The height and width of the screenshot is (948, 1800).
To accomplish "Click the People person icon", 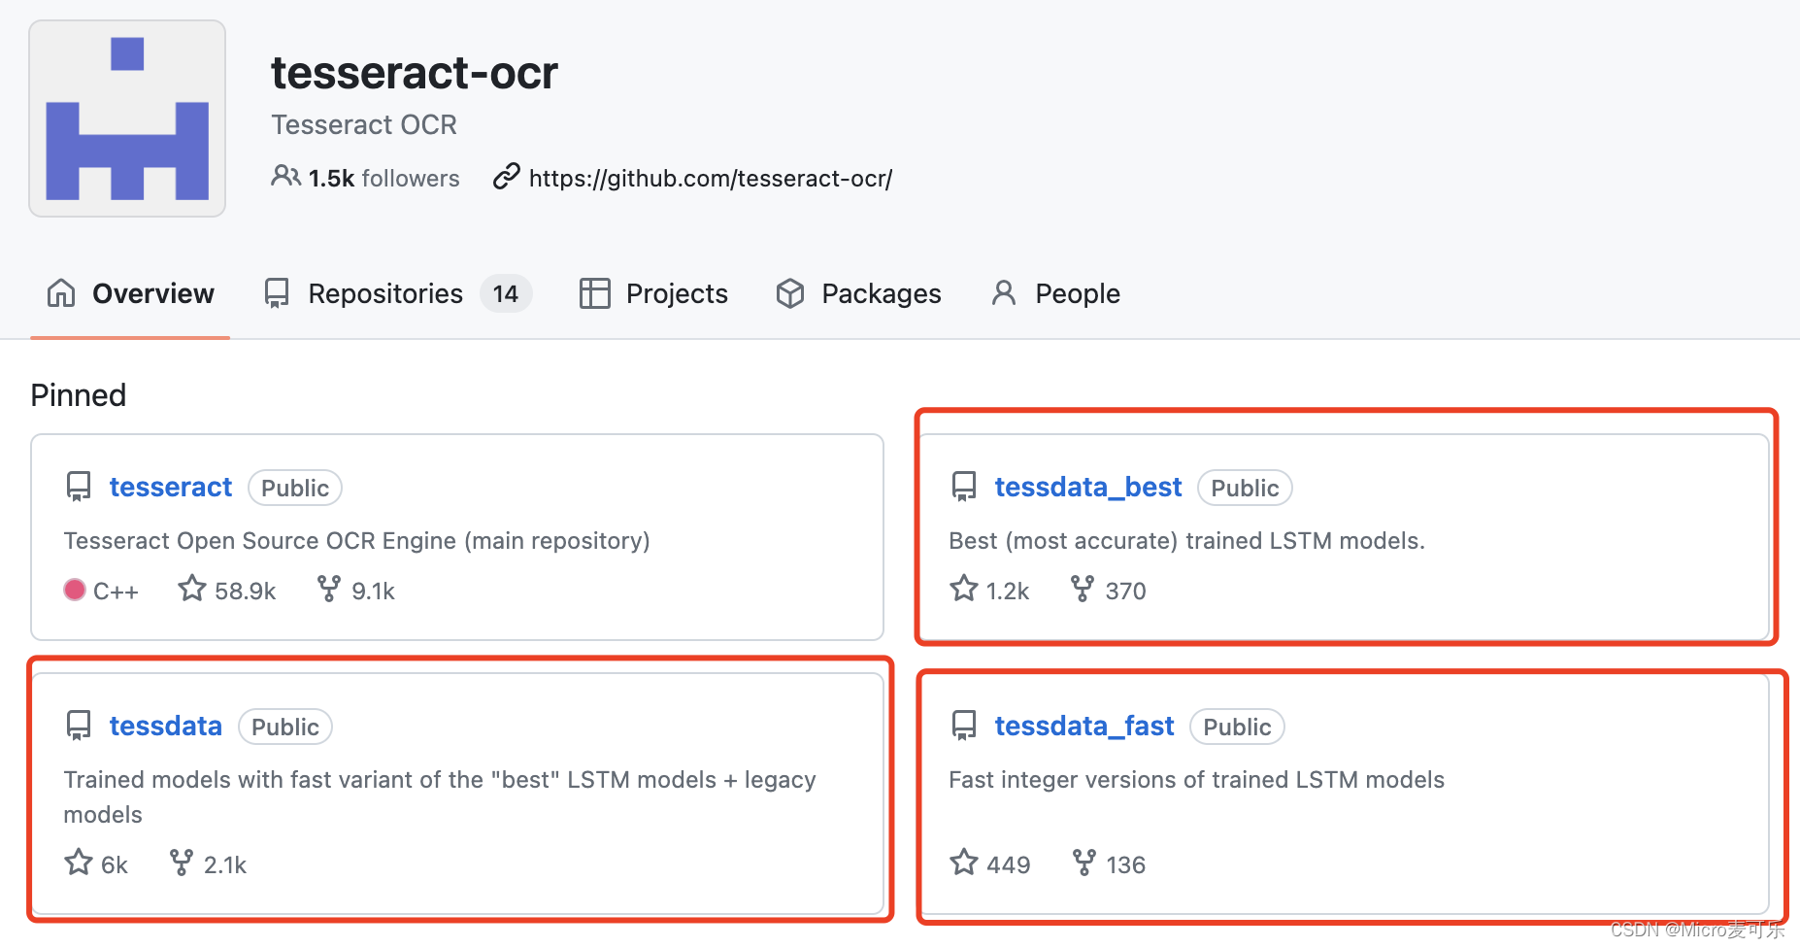I will pyautogui.click(x=1004, y=293).
